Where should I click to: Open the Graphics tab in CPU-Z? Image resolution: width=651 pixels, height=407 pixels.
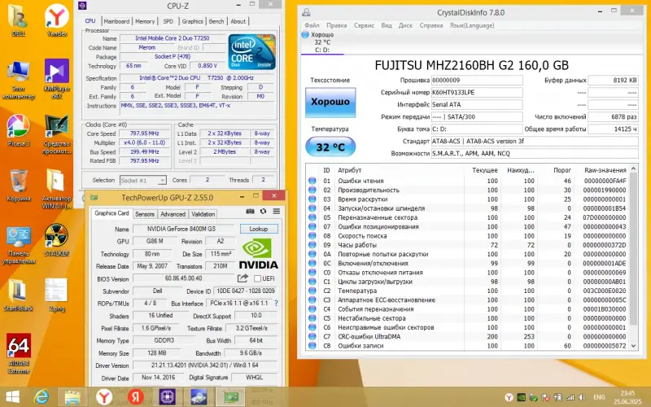pos(193,21)
